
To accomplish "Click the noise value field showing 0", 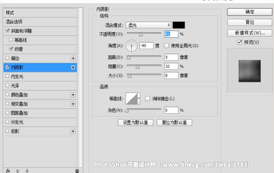I will [171, 110].
